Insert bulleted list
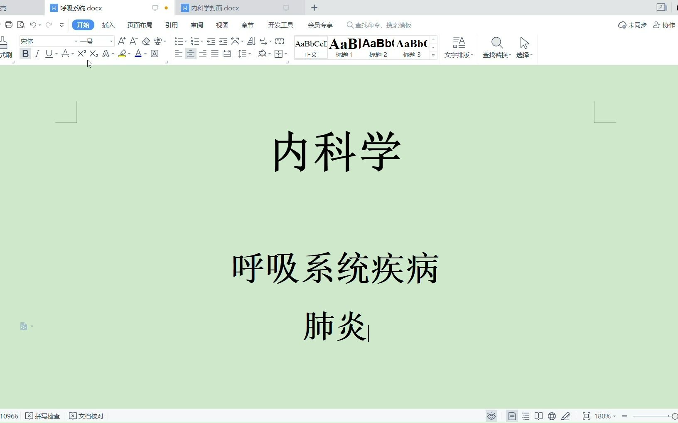Viewport: 678px width, 423px height. point(179,41)
